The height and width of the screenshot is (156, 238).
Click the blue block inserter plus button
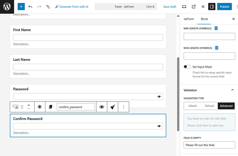click(21, 7)
